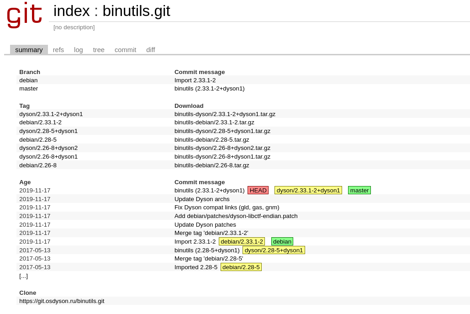This screenshot has width=470, height=314.
Task: Expand the log with the [...] link
Action: click(x=23, y=276)
